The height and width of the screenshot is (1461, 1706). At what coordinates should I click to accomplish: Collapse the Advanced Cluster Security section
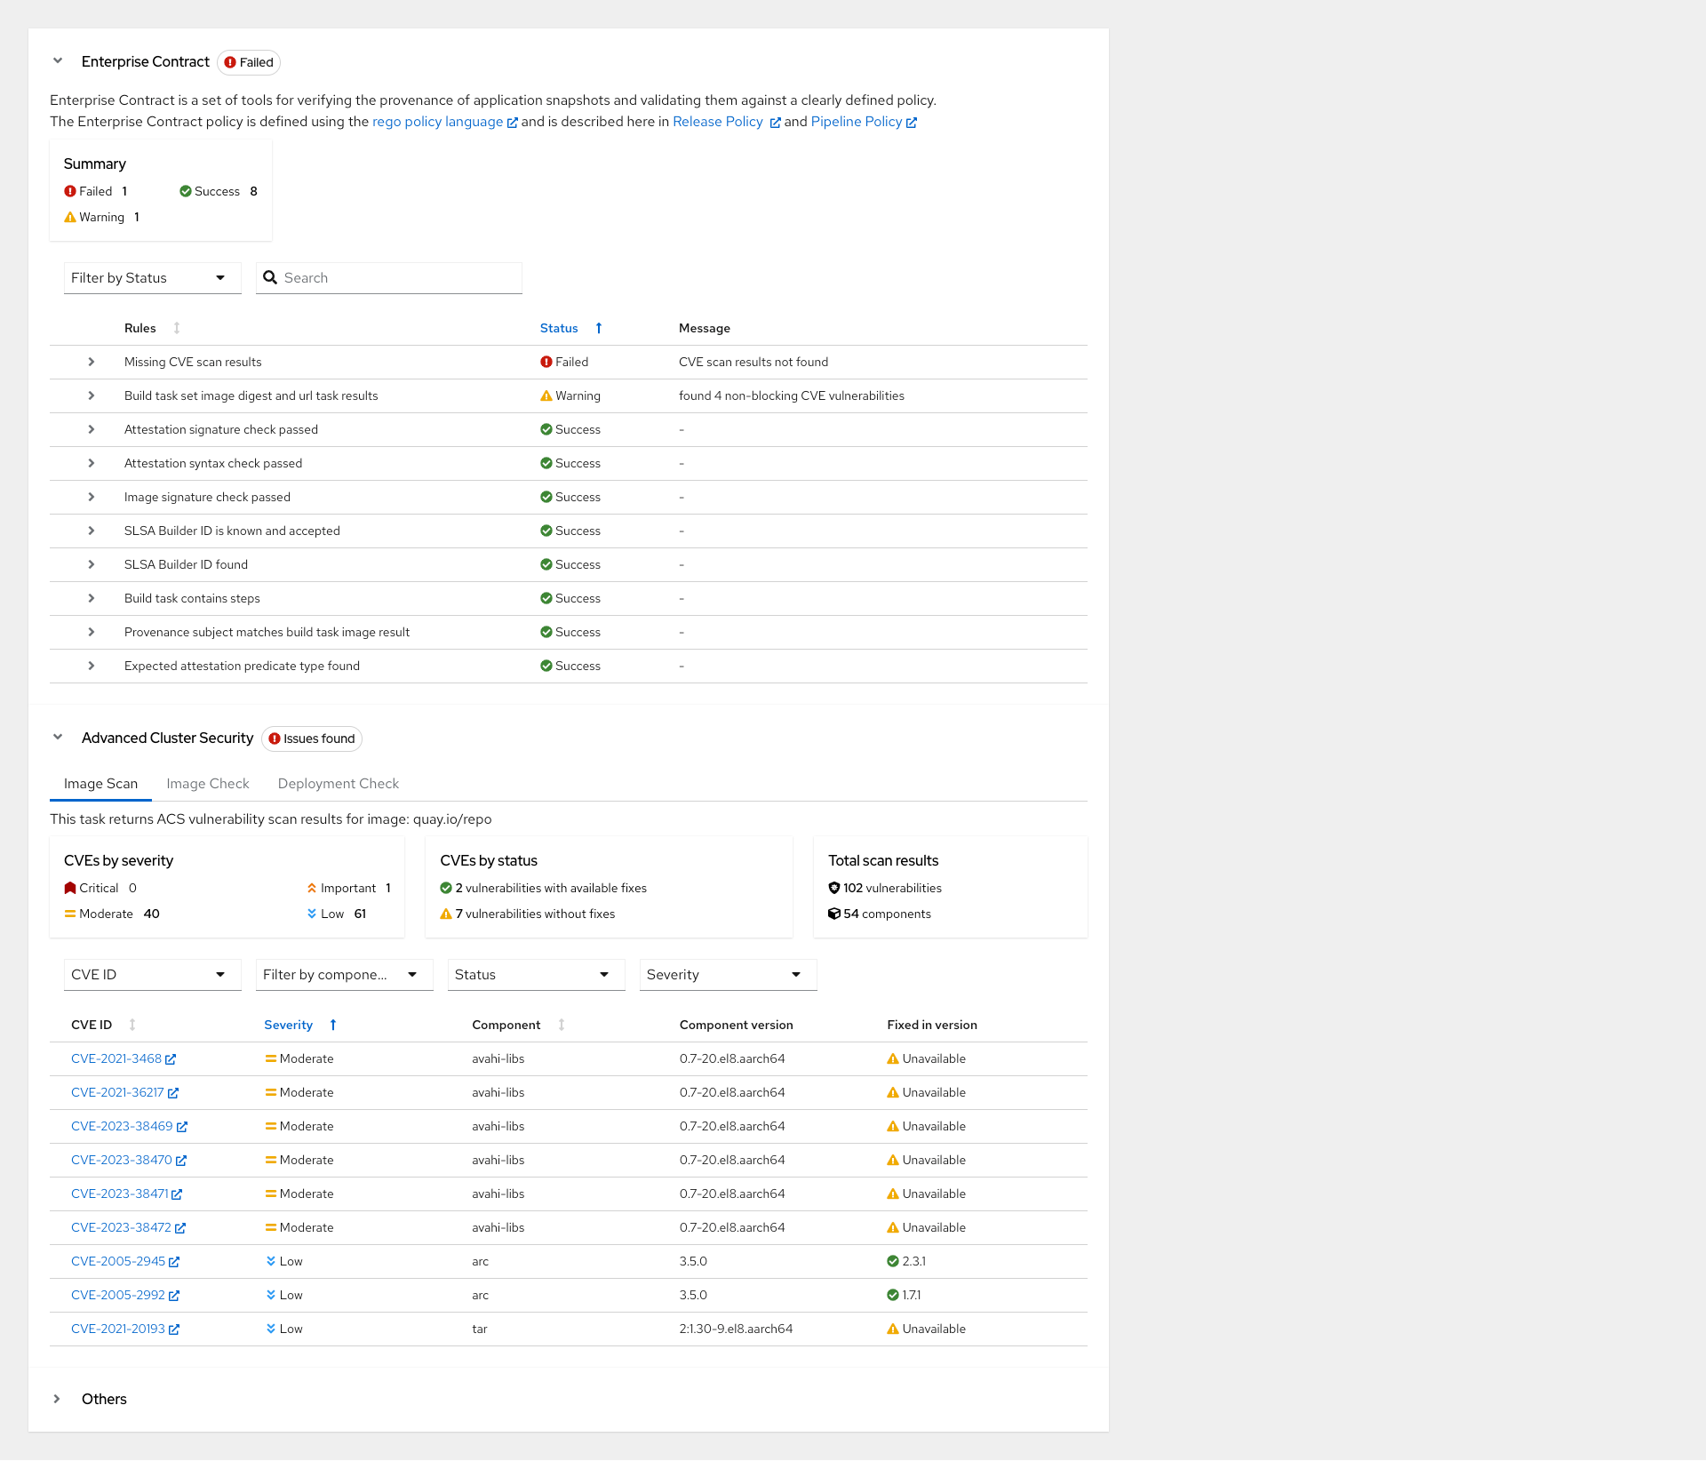coord(58,738)
